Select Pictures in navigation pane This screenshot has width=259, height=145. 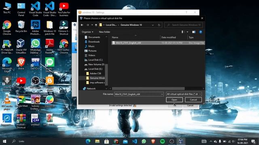pyautogui.click(x=92, y=51)
